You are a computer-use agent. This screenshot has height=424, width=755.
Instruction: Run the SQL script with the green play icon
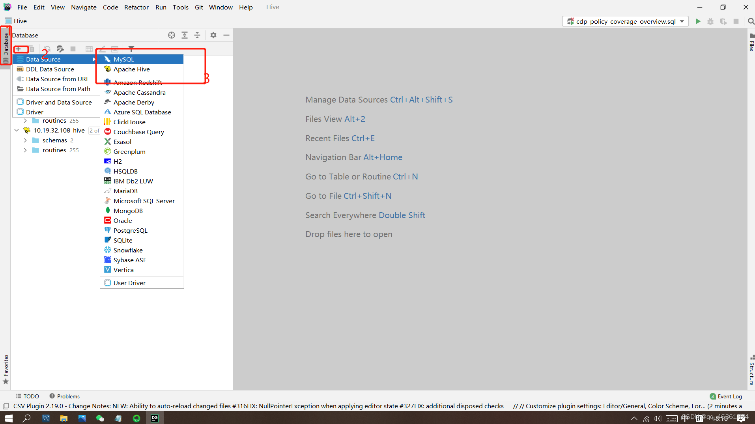click(x=698, y=21)
